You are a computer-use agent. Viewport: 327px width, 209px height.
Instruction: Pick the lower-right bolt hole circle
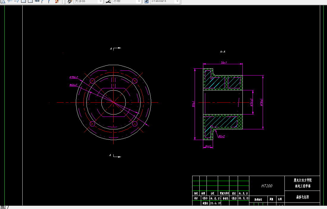click(x=135, y=124)
